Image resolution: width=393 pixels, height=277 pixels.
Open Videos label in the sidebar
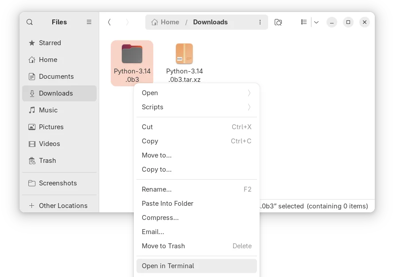click(50, 144)
